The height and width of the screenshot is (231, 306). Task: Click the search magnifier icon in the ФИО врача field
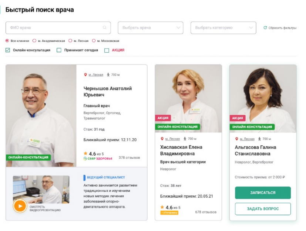pos(105,27)
